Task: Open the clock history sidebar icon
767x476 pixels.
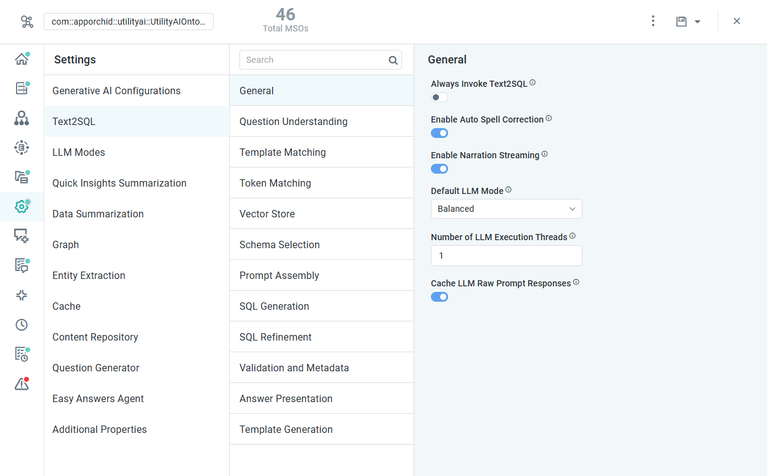Action: pos(22,325)
